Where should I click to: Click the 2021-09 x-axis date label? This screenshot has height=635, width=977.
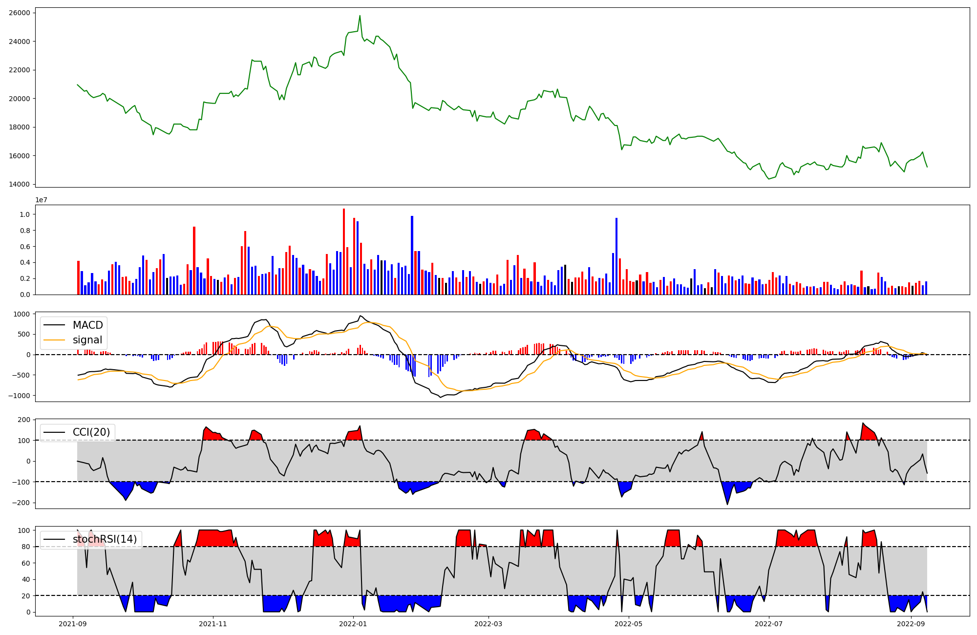(73, 624)
